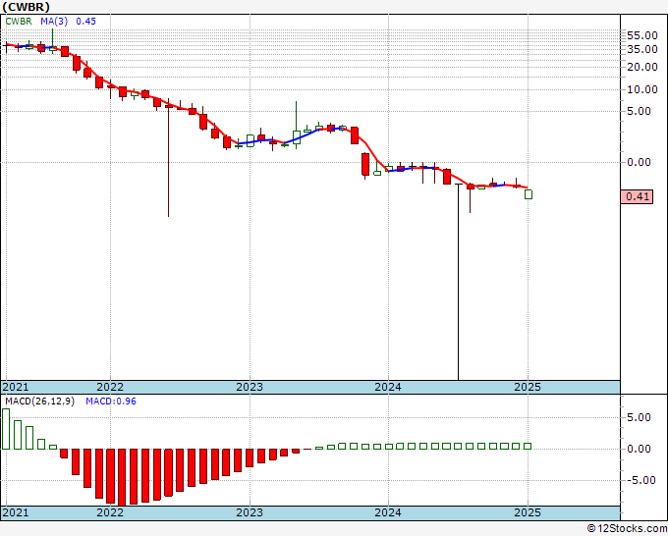The height and width of the screenshot is (536, 668).
Task: Click 2022 on the MACD panel timeline
Action: click(110, 512)
